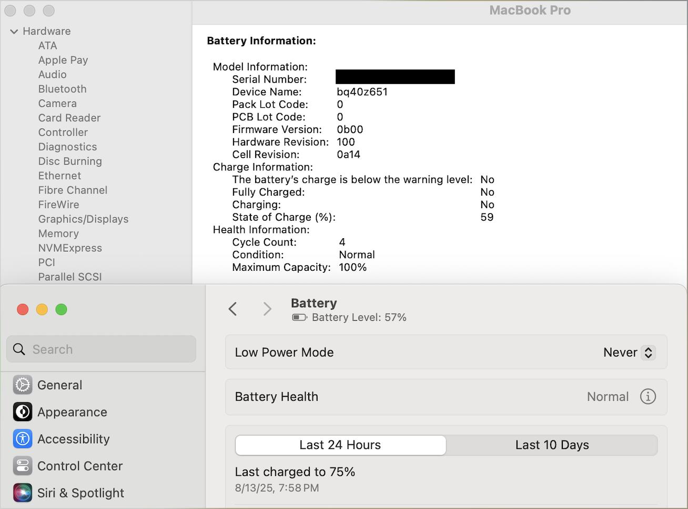
Task: Click the Battery Health info icon
Action: tap(647, 396)
